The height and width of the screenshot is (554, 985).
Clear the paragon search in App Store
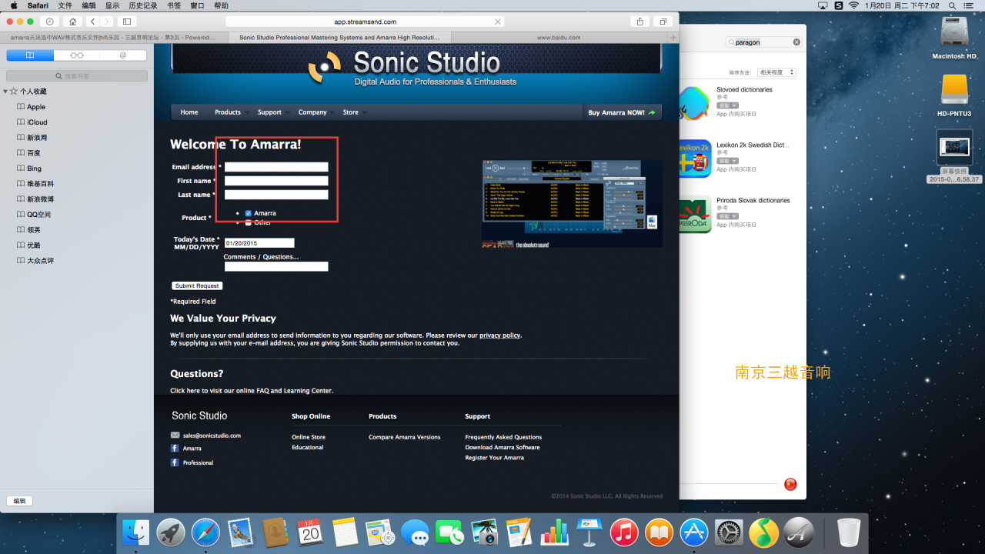[x=796, y=42]
